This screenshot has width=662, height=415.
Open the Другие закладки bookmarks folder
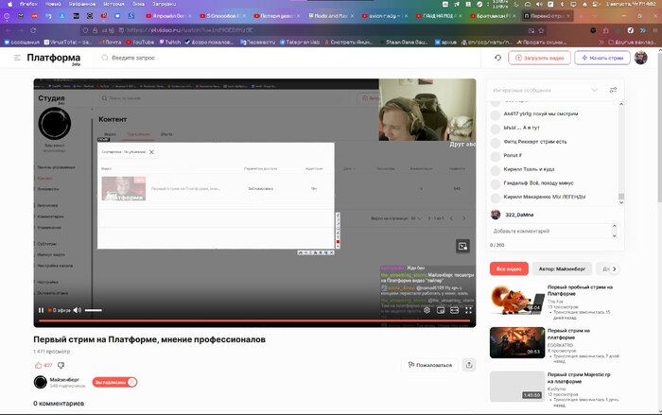tap(632, 43)
